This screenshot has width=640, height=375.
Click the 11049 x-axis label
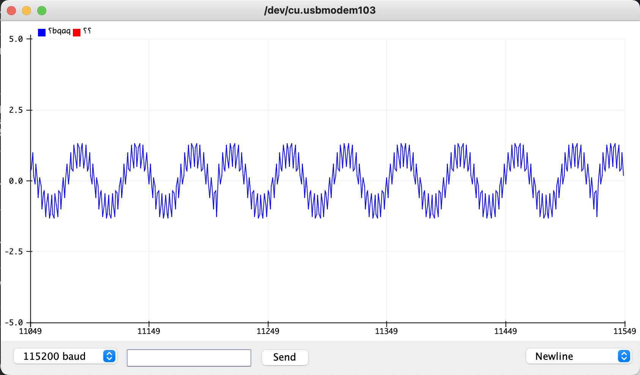point(30,331)
